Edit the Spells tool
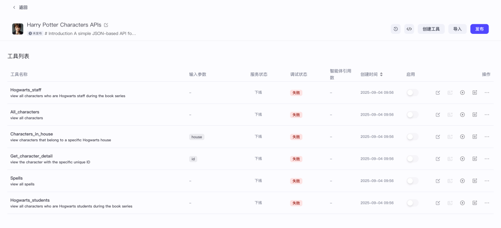Screen dimensions: 501x228 (x=438, y=181)
